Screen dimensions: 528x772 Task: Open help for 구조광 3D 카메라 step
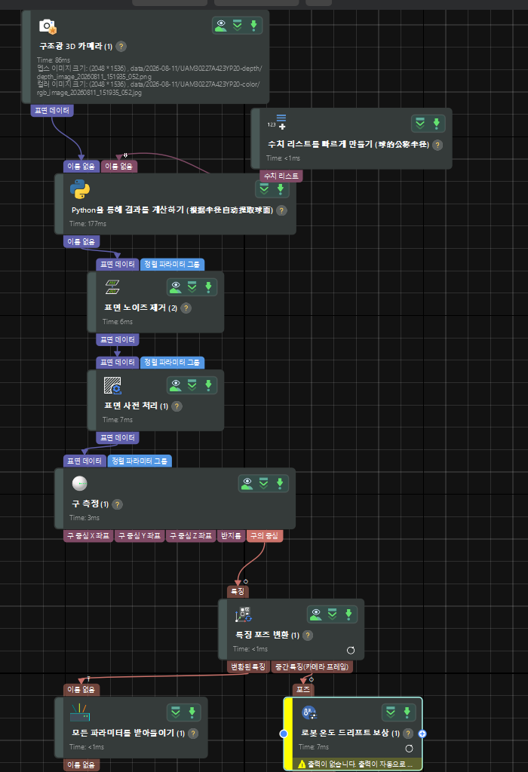click(121, 46)
